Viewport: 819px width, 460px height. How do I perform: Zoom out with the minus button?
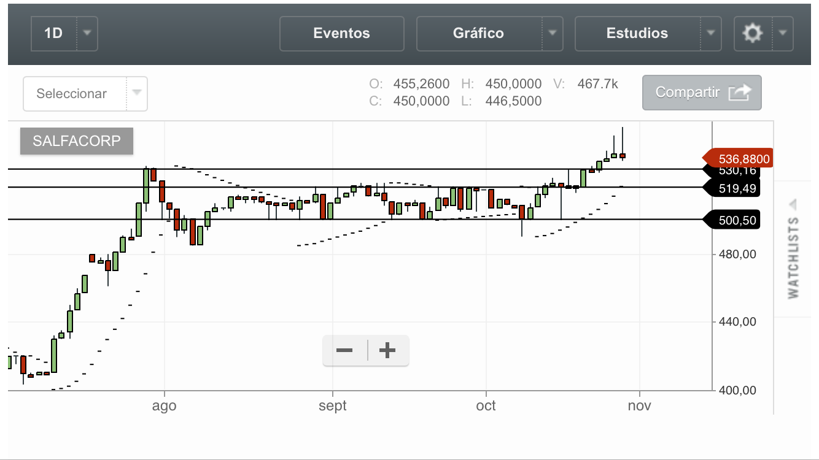344,351
